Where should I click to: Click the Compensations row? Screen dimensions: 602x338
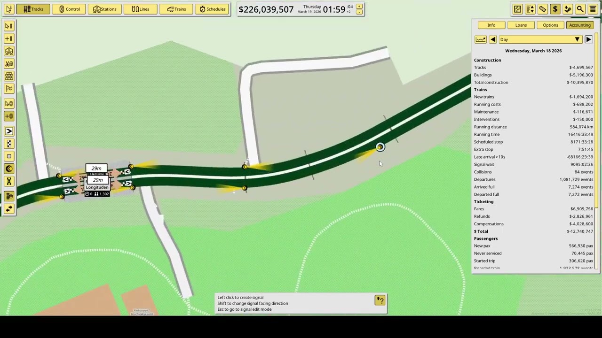click(x=533, y=224)
